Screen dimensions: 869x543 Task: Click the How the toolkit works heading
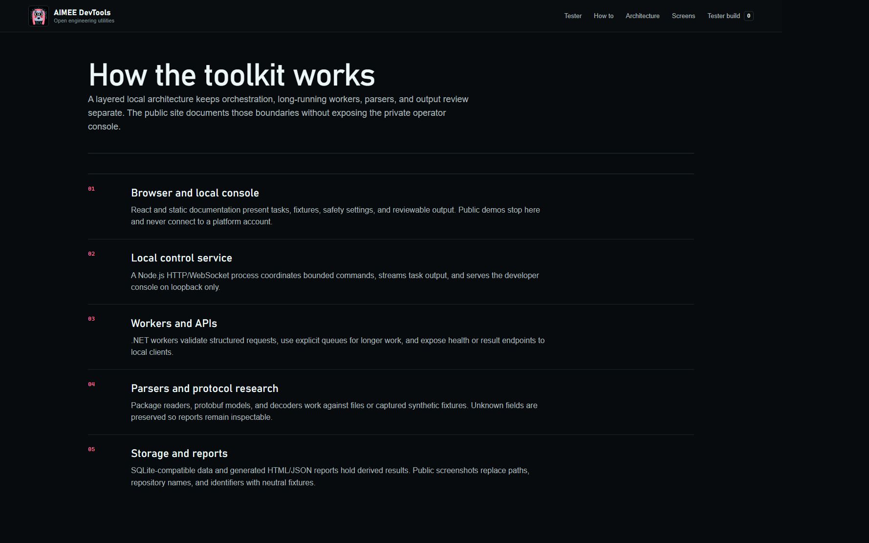click(232, 75)
